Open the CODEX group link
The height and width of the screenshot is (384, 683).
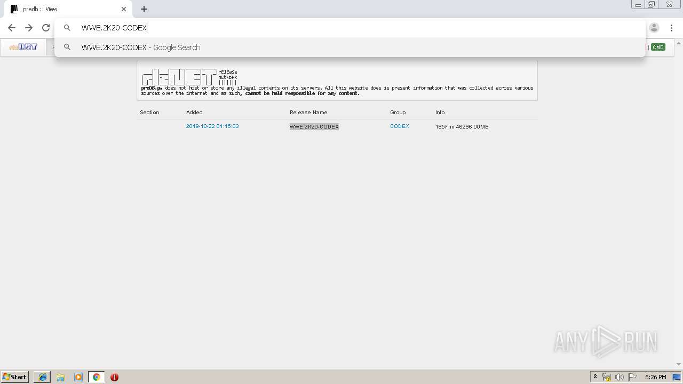pos(400,126)
